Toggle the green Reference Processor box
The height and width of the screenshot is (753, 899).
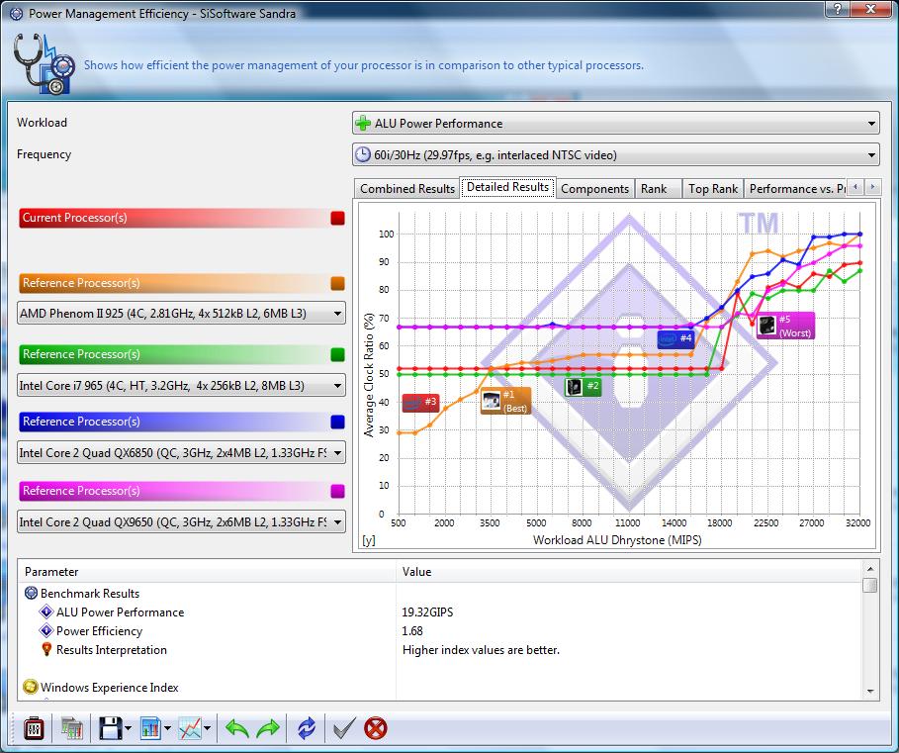pyautogui.click(x=338, y=354)
